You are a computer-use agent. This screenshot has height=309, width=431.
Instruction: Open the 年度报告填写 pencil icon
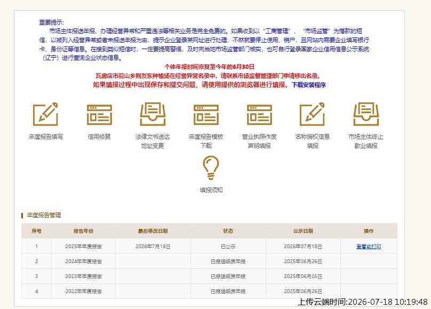(x=46, y=114)
